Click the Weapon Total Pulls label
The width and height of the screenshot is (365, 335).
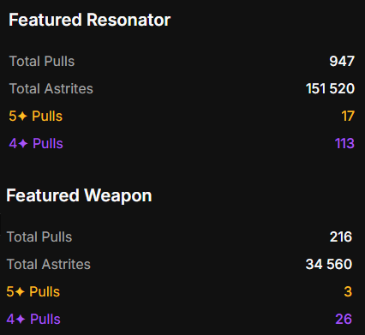(x=39, y=236)
